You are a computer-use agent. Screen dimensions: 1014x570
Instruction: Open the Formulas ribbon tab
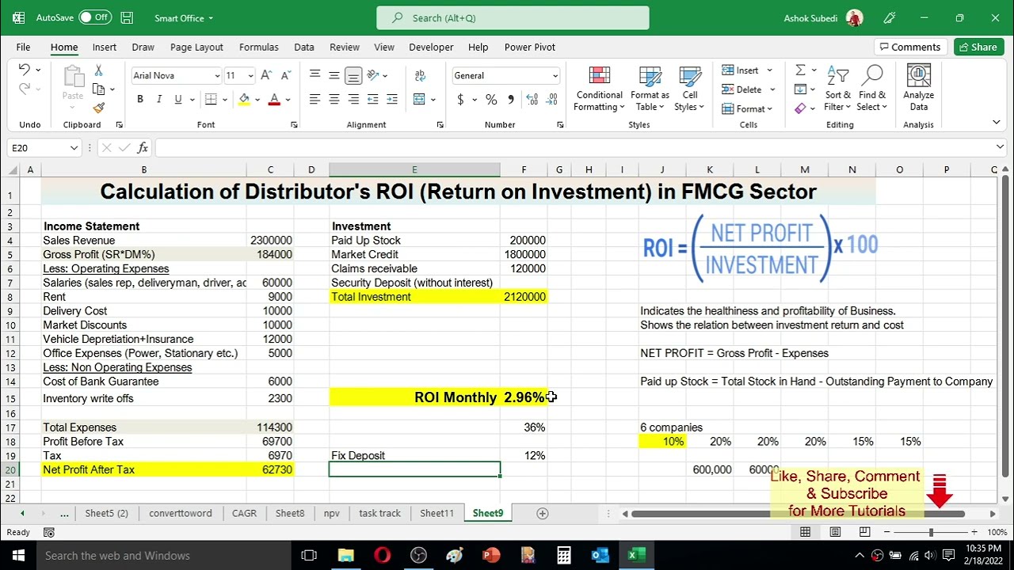(x=258, y=47)
